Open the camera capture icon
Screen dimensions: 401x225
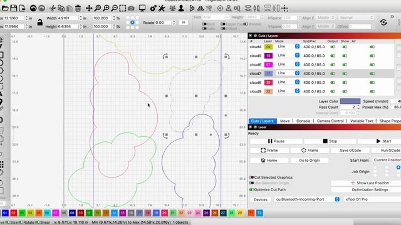click(131, 8)
